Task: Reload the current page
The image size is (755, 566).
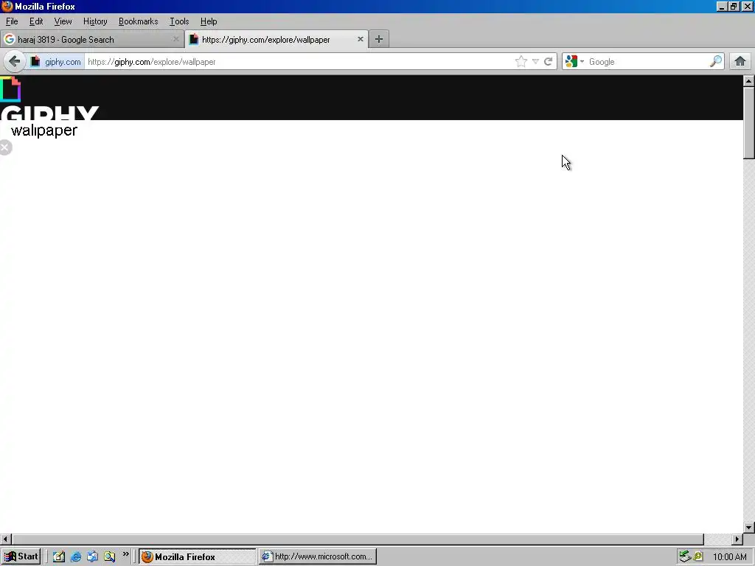Action: pyautogui.click(x=549, y=62)
